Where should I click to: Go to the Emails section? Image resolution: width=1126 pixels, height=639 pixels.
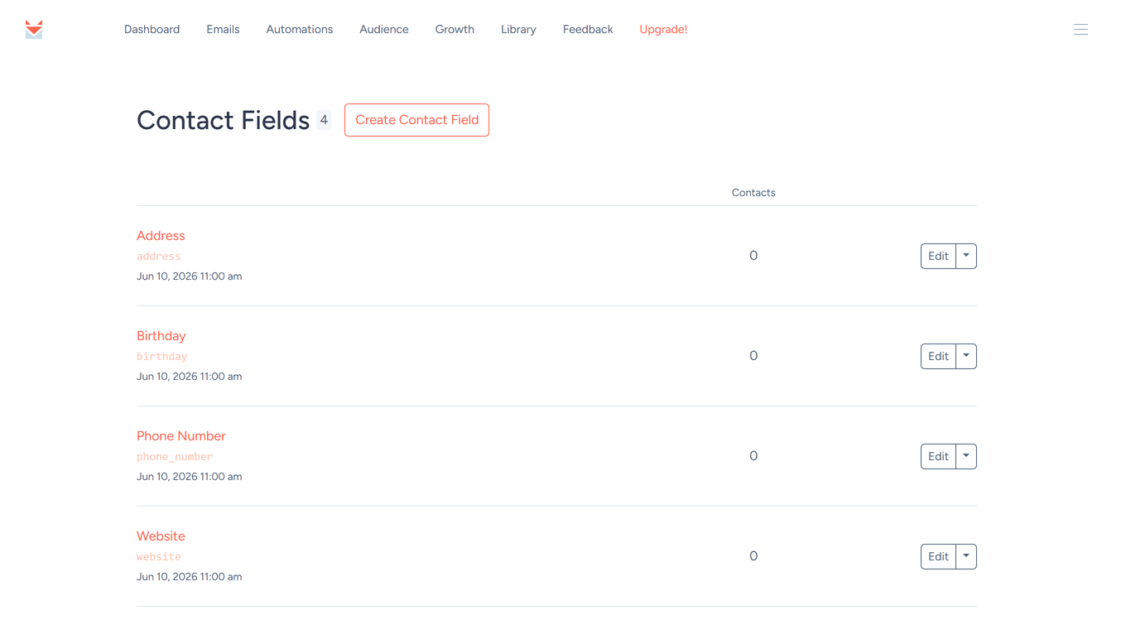223,30
